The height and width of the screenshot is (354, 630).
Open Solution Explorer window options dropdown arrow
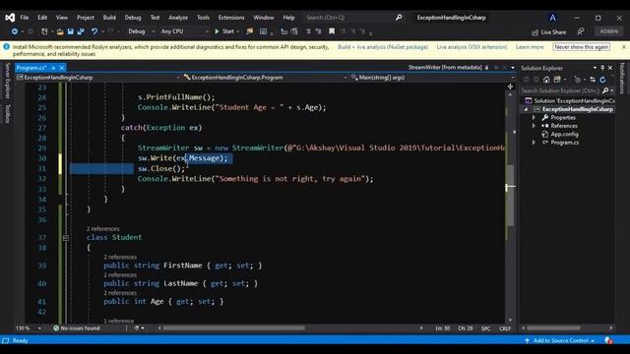(595, 68)
